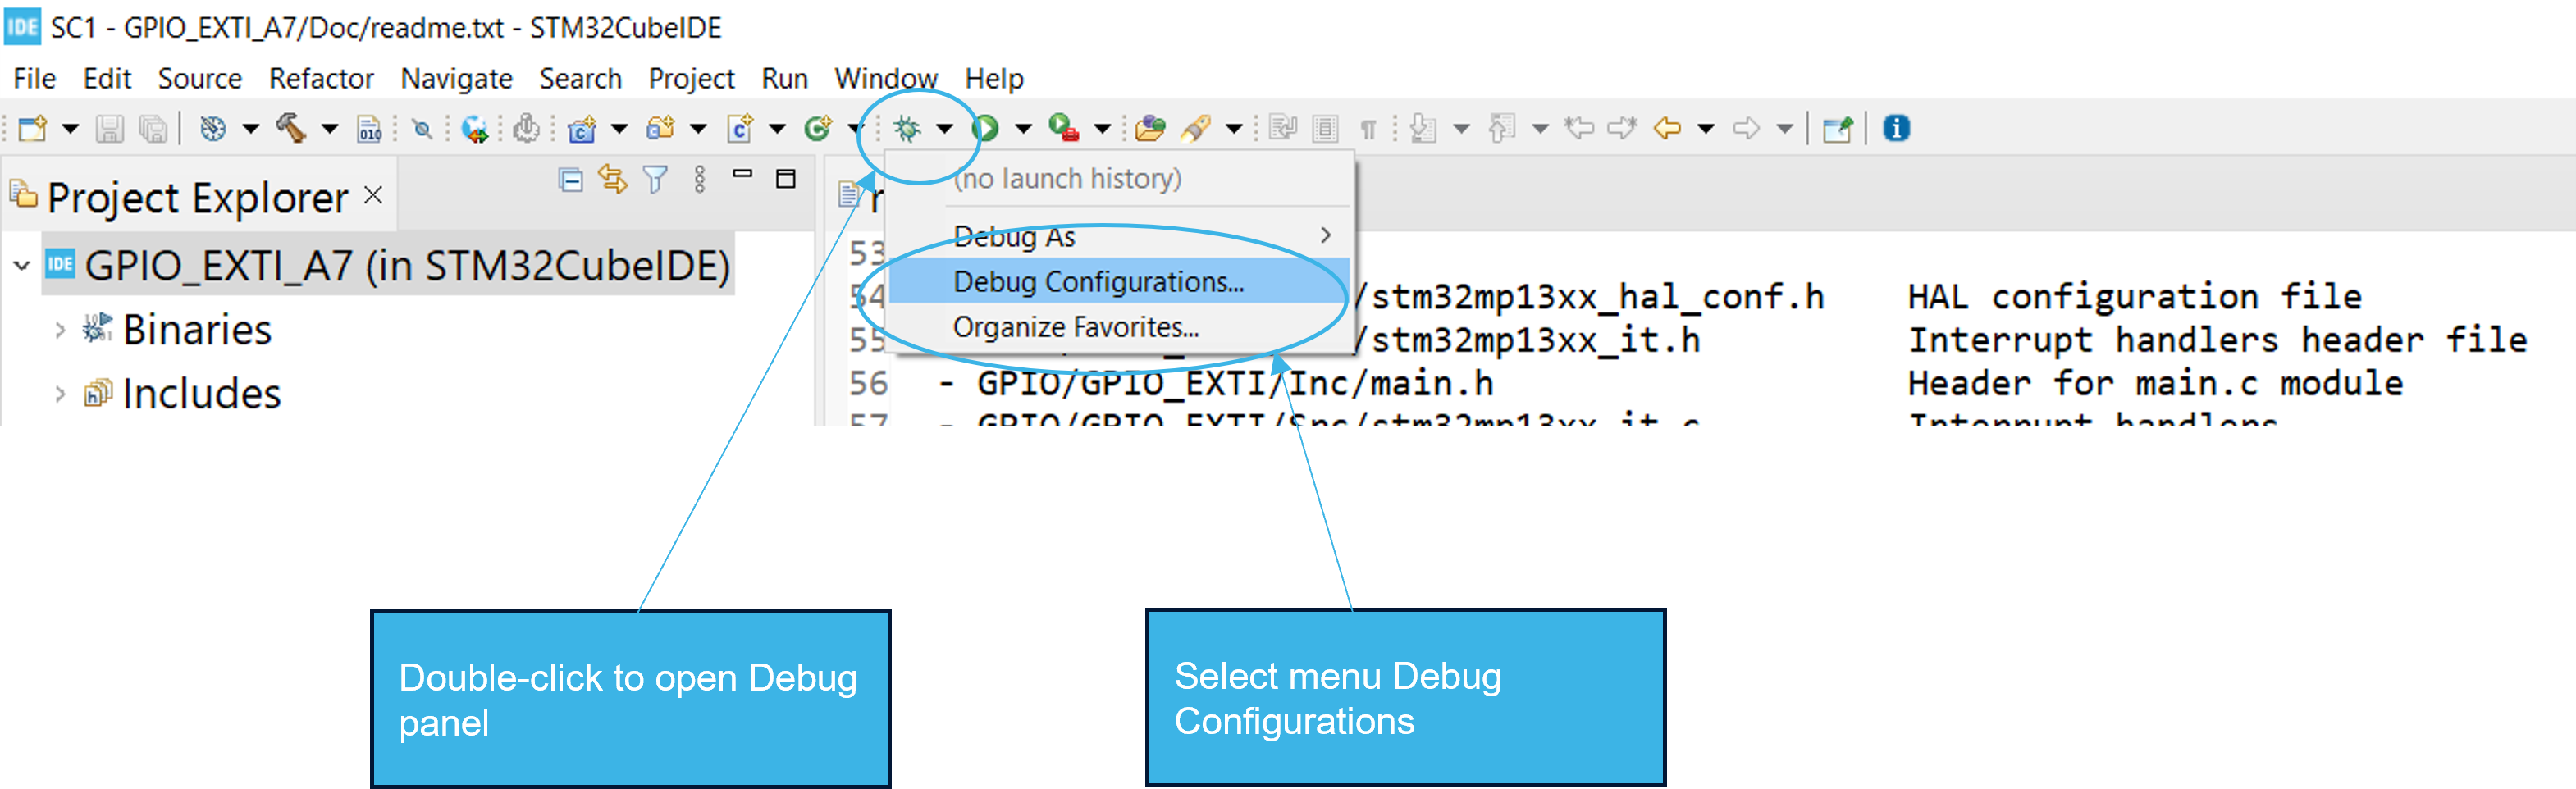The image size is (2576, 789).
Task: Minimize the Project Explorer panel
Action: [x=742, y=174]
